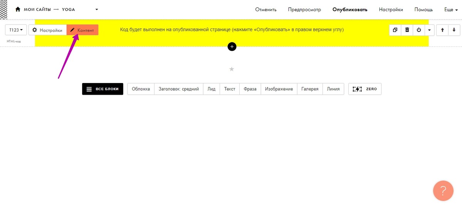Add a new block with the plus circle
This screenshot has width=462, height=205.
click(232, 47)
